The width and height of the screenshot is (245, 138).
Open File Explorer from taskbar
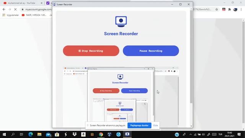[x=39, y=135]
